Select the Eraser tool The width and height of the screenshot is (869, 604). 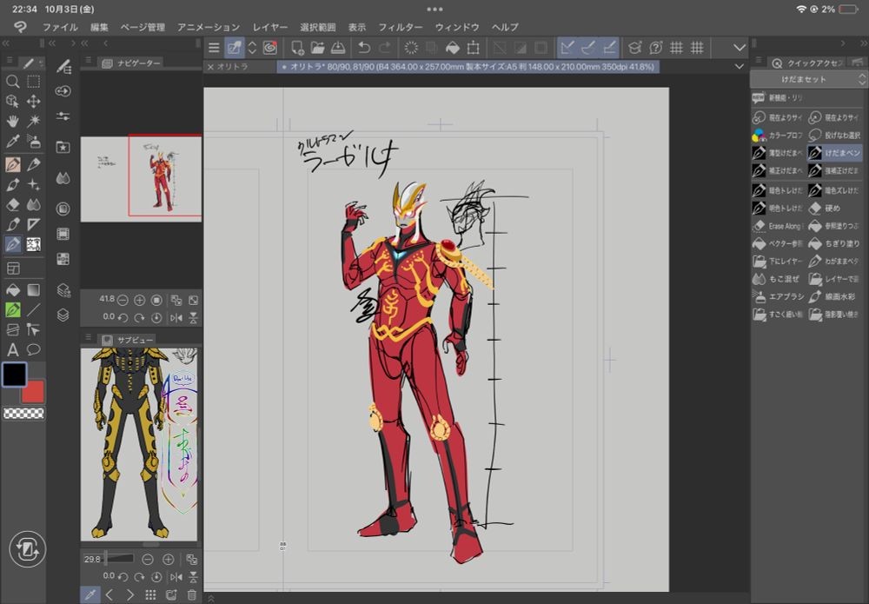coord(13,205)
